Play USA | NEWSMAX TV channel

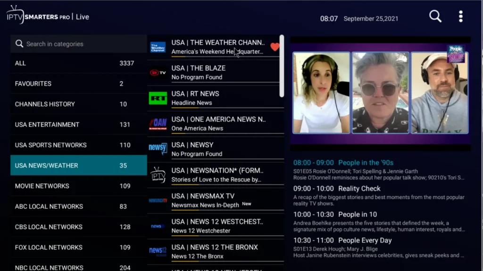[216, 200]
